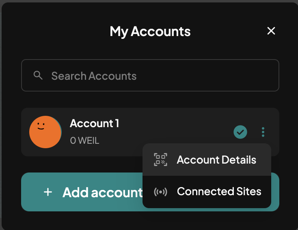Choose Connected Sites in the popup menu
This screenshot has width=298, height=230.
pyautogui.click(x=207, y=192)
